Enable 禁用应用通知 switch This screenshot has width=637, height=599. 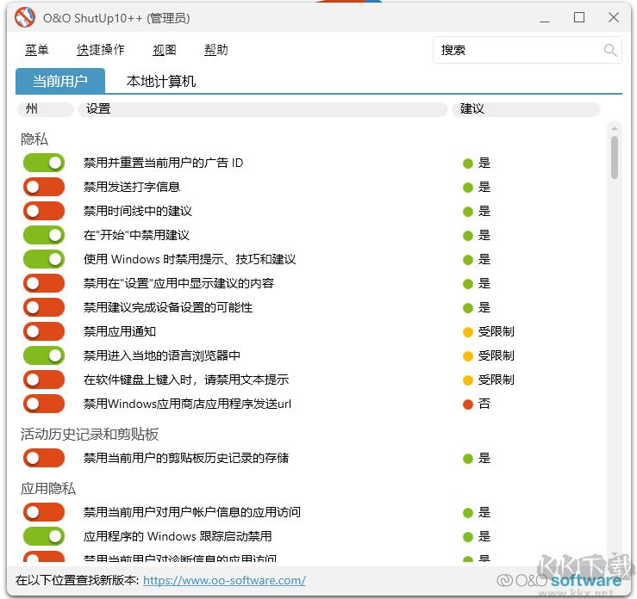tap(44, 331)
